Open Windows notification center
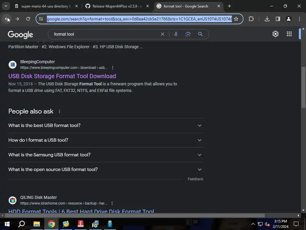306x230 pixels. 296,224
